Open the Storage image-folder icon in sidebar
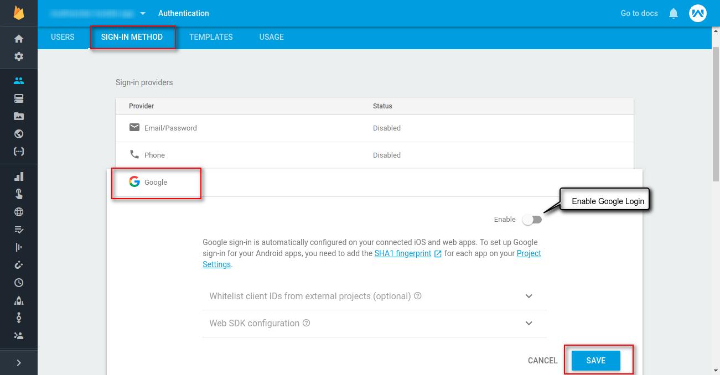This screenshot has width=720, height=375. 19,116
